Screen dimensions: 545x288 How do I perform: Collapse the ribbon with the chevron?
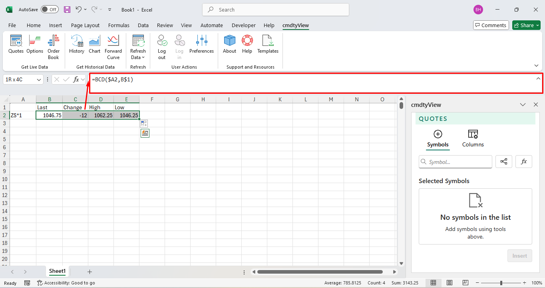(x=536, y=65)
